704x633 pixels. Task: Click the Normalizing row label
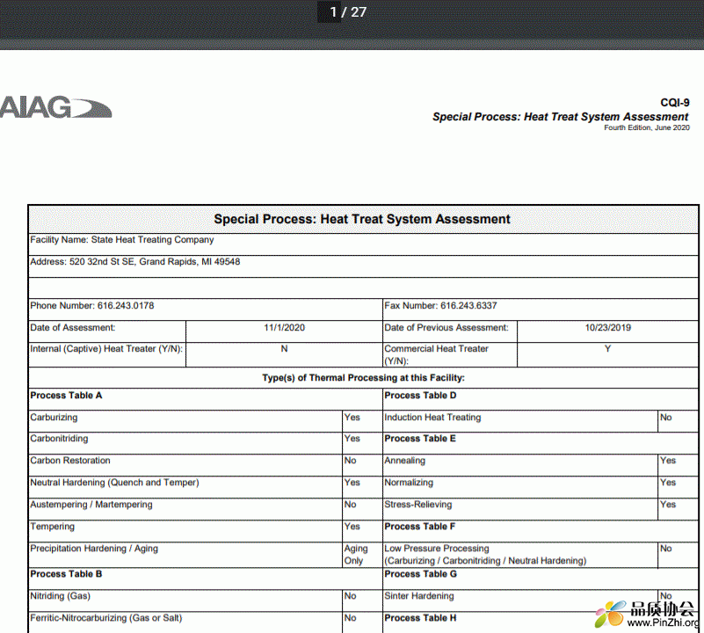[x=409, y=483]
